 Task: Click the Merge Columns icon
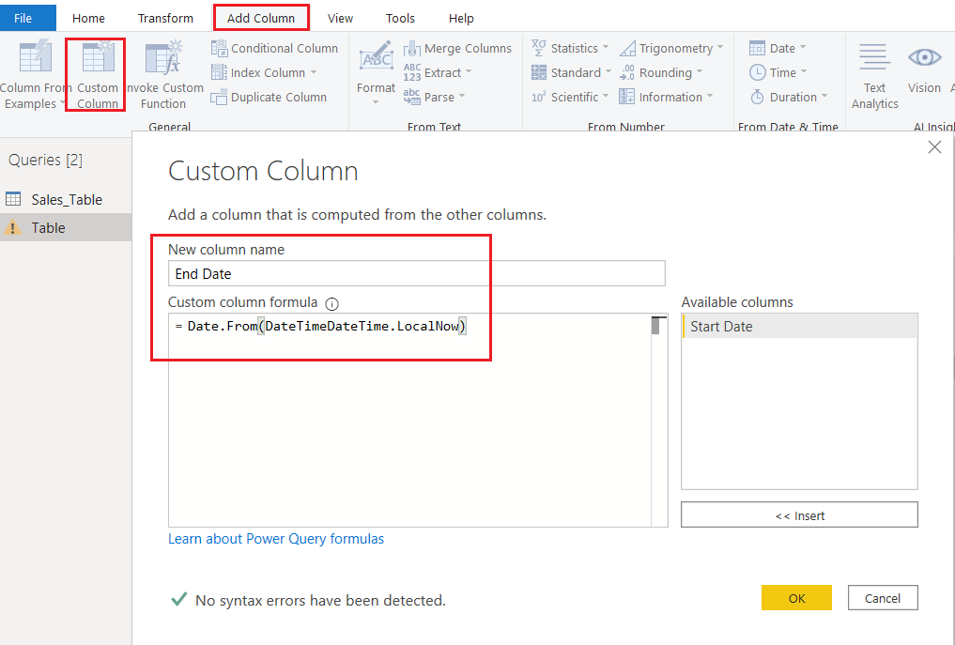click(x=458, y=48)
